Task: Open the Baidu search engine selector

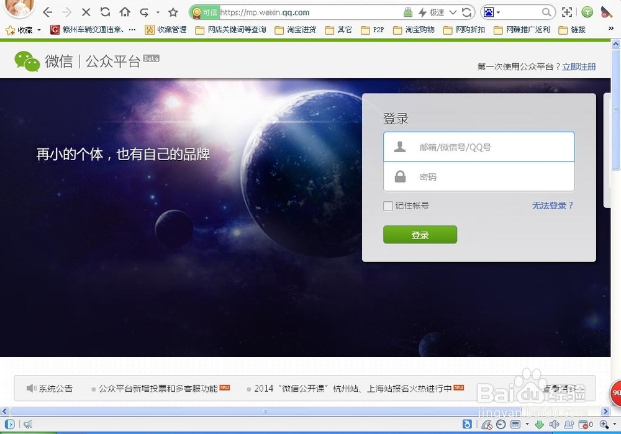Action: pos(491,12)
